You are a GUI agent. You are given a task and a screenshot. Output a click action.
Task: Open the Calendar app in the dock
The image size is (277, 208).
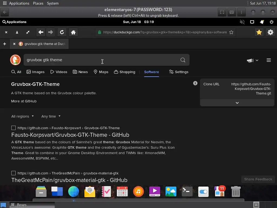coord(122,191)
